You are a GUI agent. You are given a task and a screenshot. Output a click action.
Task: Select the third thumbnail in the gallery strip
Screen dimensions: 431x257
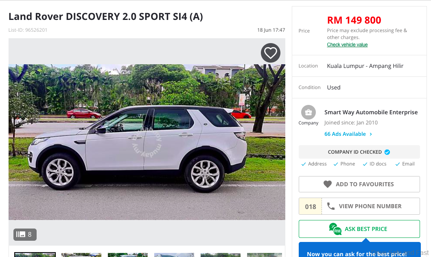pos(128,255)
